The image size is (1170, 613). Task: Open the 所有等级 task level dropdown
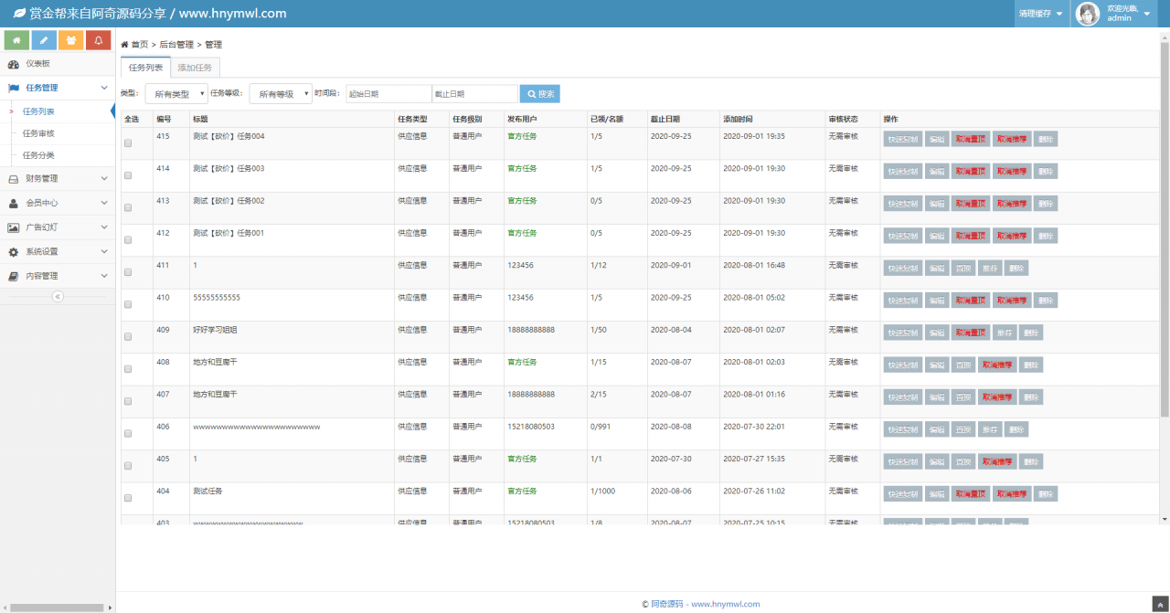pos(280,94)
